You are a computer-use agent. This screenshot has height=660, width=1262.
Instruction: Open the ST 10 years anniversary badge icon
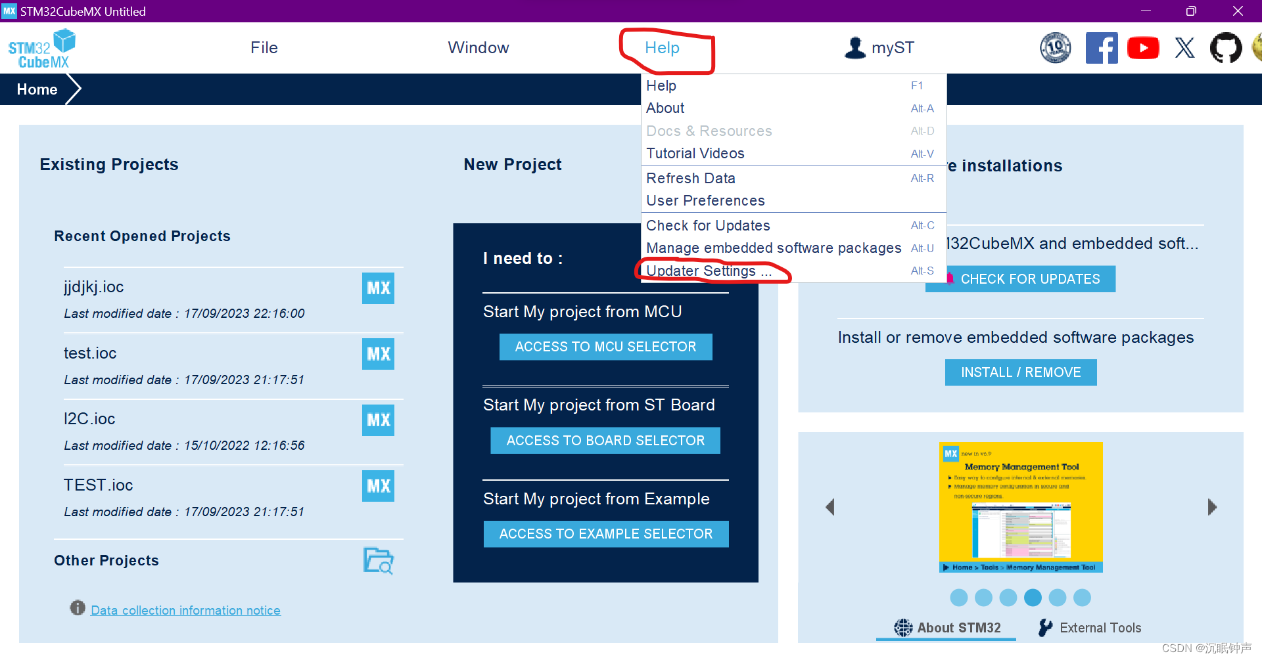click(1056, 48)
